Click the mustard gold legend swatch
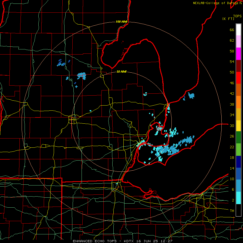 tap(238, 114)
